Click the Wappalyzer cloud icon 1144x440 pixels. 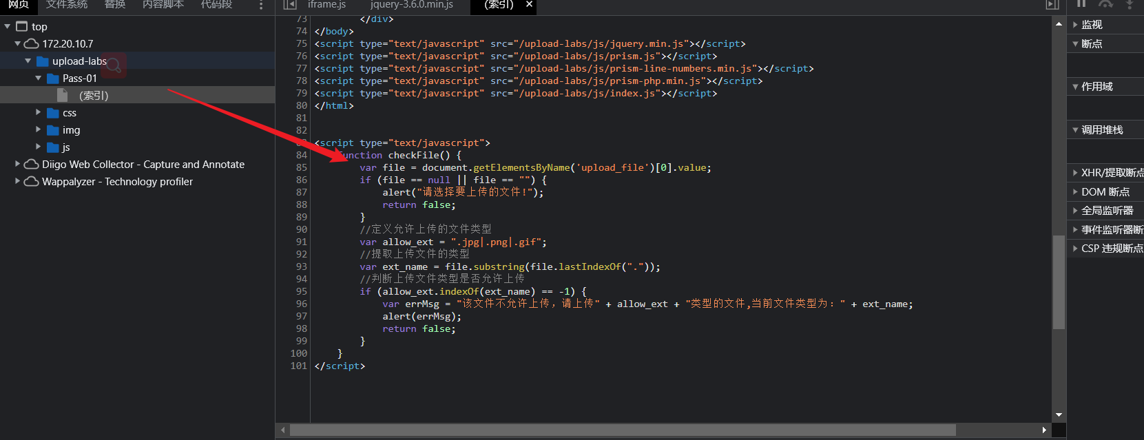pos(32,181)
